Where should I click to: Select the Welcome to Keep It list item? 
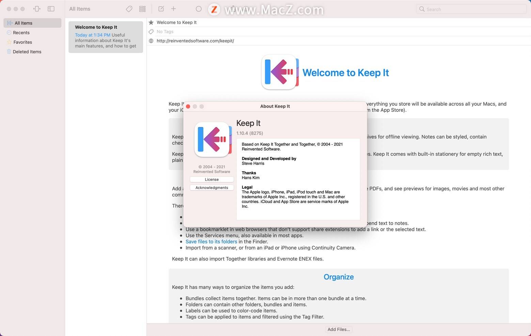point(106,37)
